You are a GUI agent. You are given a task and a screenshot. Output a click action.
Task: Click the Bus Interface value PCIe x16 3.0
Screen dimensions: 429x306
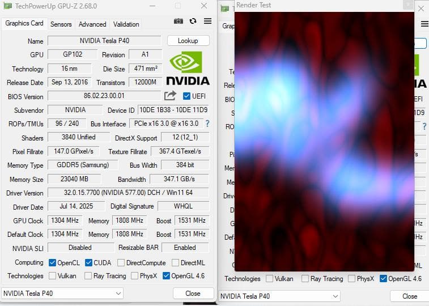pyautogui.click(x=167, y=124)
